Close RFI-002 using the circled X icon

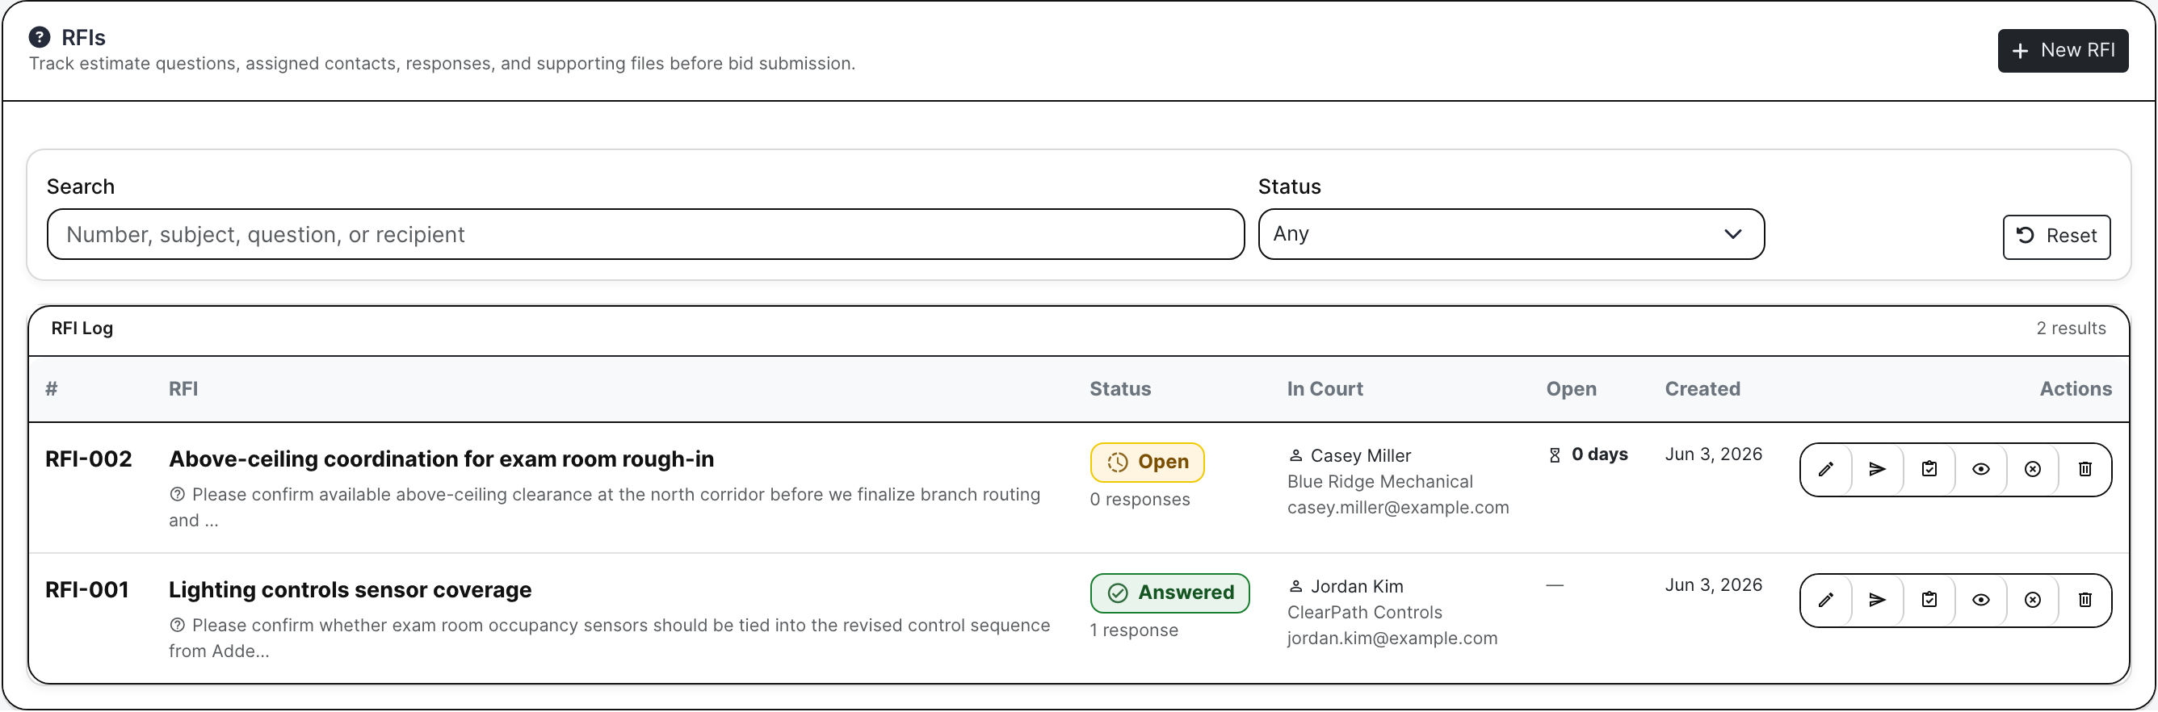click(x=2033, y=470)
